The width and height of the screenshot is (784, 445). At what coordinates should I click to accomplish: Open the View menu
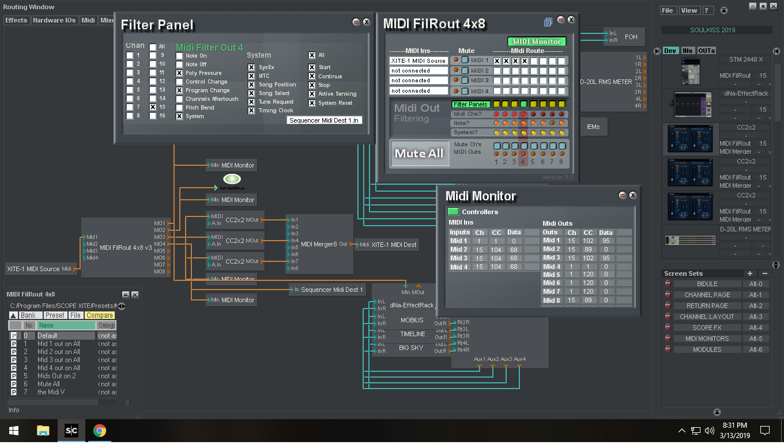pyautogui.click(x=689, y=10)
